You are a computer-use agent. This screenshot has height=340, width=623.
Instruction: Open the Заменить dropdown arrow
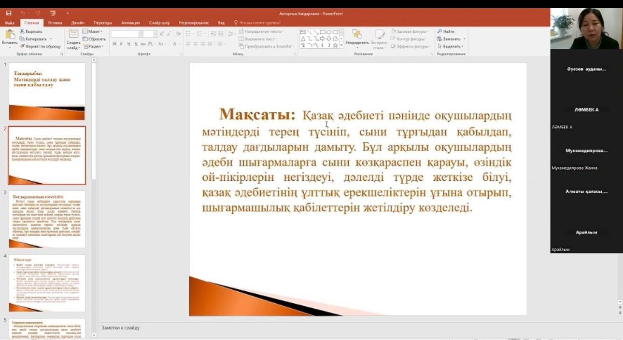(x=464, y=39)
